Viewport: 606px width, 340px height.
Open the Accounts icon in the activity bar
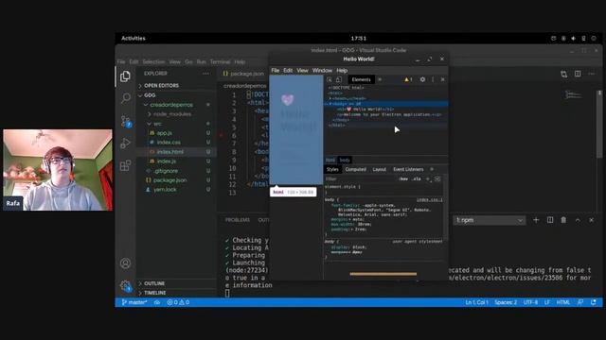[x=125, y=263]
